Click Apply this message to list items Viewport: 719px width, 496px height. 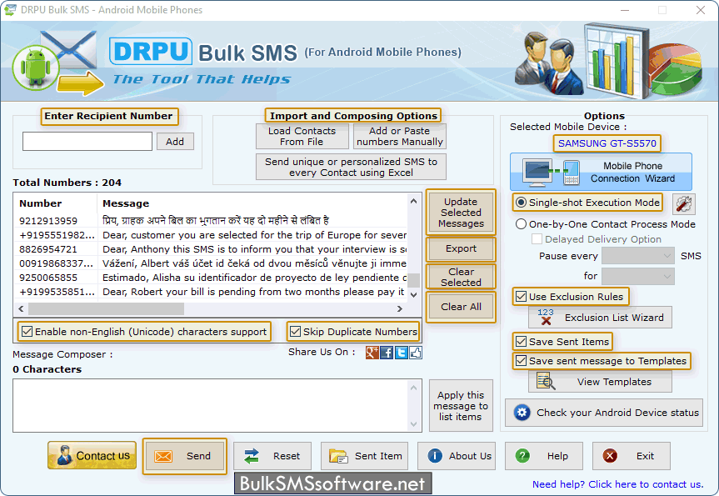461,406
